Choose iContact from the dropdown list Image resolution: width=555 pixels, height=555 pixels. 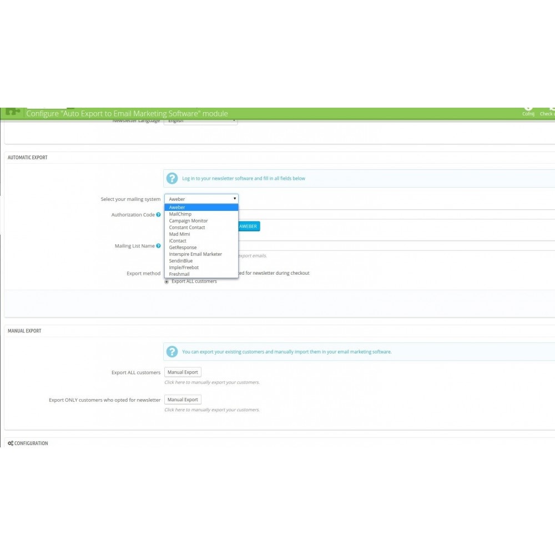tap(201, 241)
